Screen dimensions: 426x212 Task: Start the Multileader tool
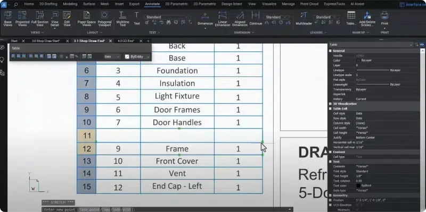coord(304,19)
